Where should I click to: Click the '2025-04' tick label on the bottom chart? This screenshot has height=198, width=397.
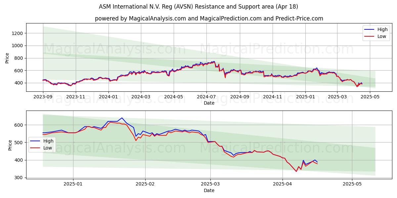pos(283,184)
